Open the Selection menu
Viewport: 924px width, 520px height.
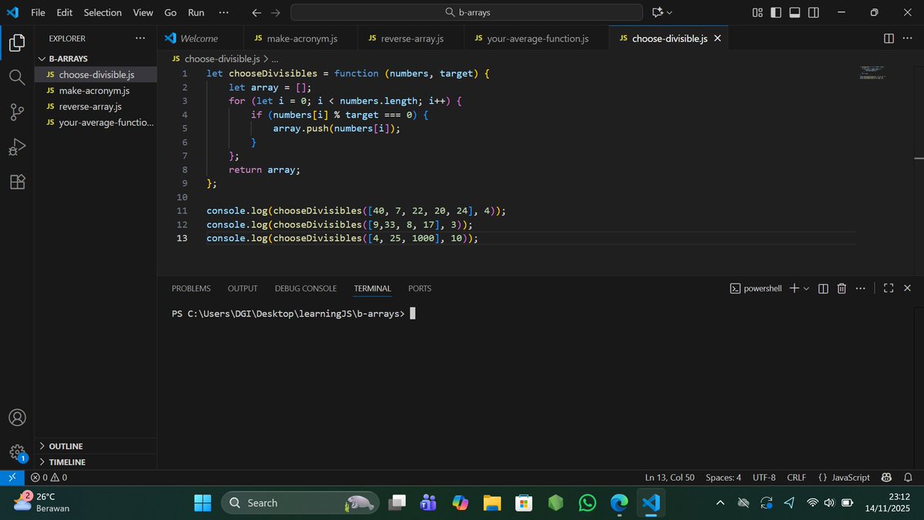[102, 12]
